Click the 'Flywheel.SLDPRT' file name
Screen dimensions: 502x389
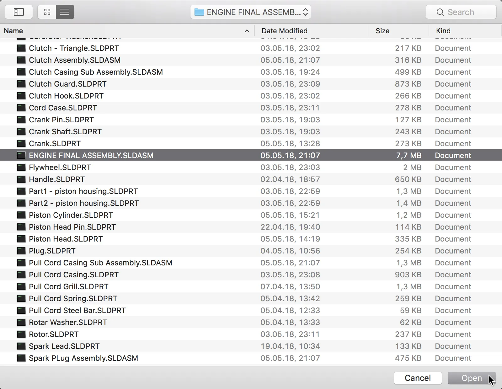click(60, 167)
